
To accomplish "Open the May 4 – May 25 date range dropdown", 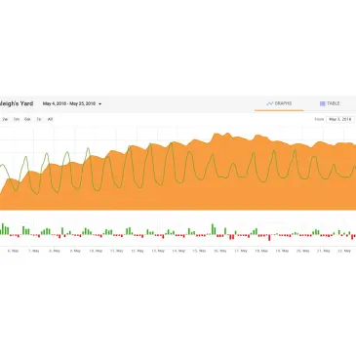I will (72, 104).
